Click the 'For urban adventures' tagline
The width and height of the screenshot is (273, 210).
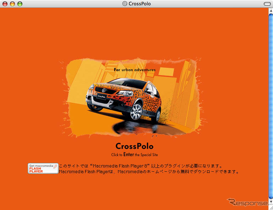135,70
